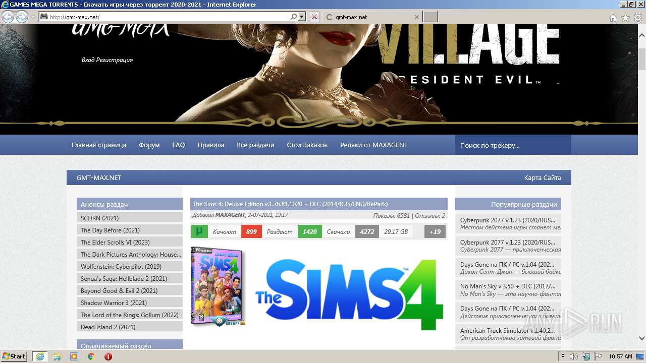The image size is (646, 363).
Task: Click the green 1420 seeders count
Action: click(x=310, y=231)
